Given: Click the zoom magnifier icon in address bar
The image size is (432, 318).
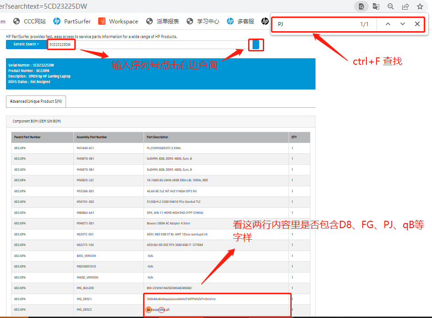Looking at the screenshot, I should tap(390, 6).
